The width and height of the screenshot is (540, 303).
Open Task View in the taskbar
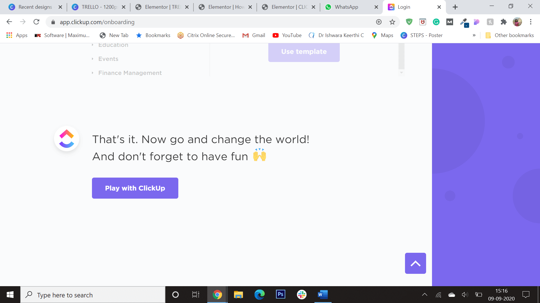196,295
